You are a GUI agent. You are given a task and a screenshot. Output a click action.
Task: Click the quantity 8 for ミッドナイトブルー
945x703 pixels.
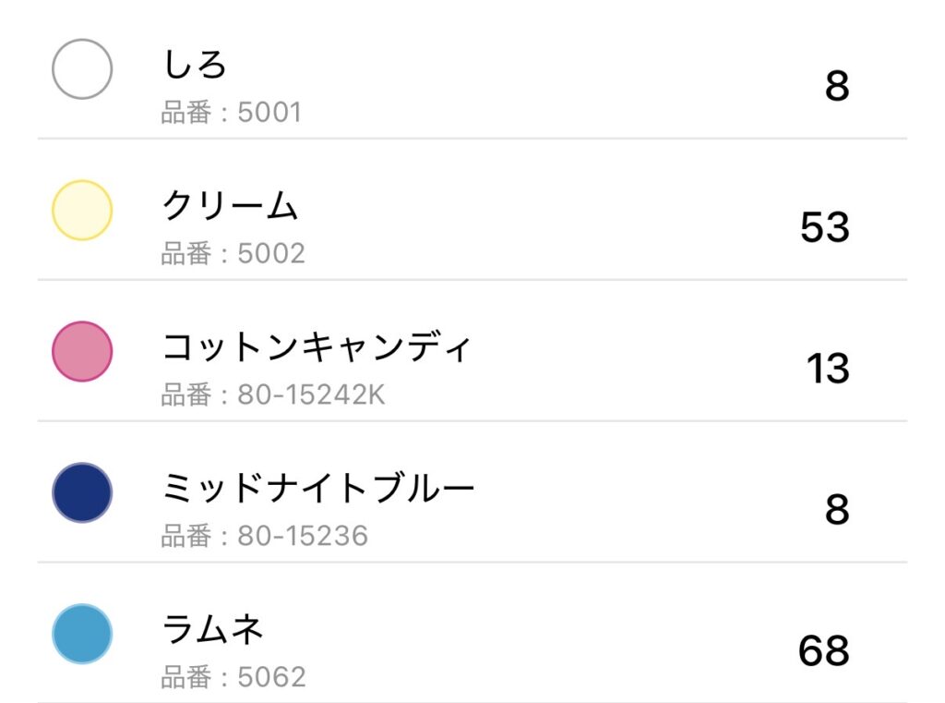coord(836,510)
